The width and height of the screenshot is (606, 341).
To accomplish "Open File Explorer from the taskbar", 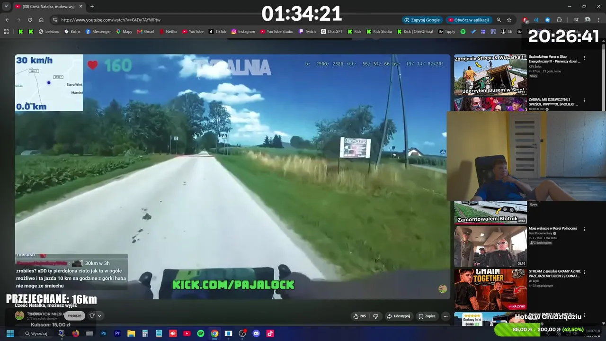I will point(131,333).
